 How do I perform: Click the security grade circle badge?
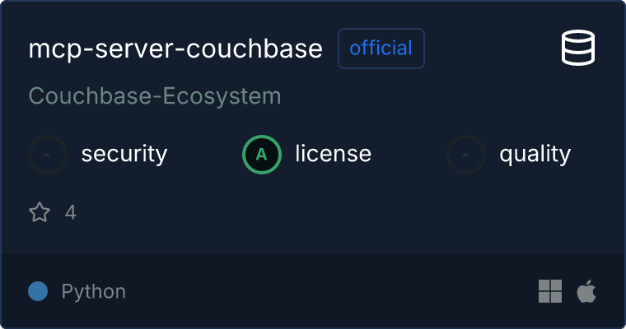48,154
